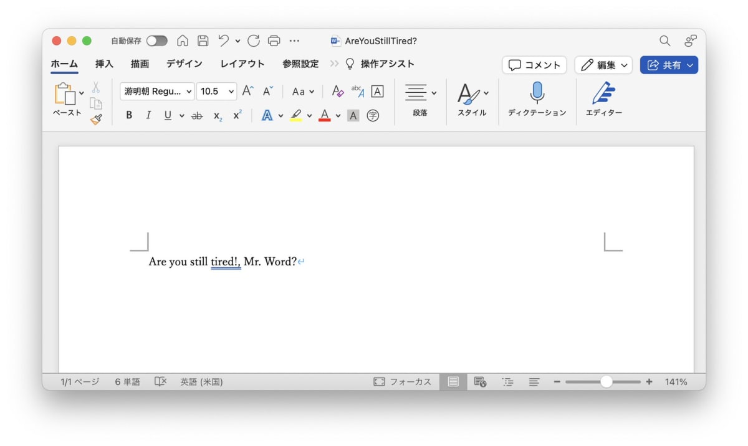Toggle italic formatting
The height and width of the screenshot is (446, 748).
pos(148,116)
